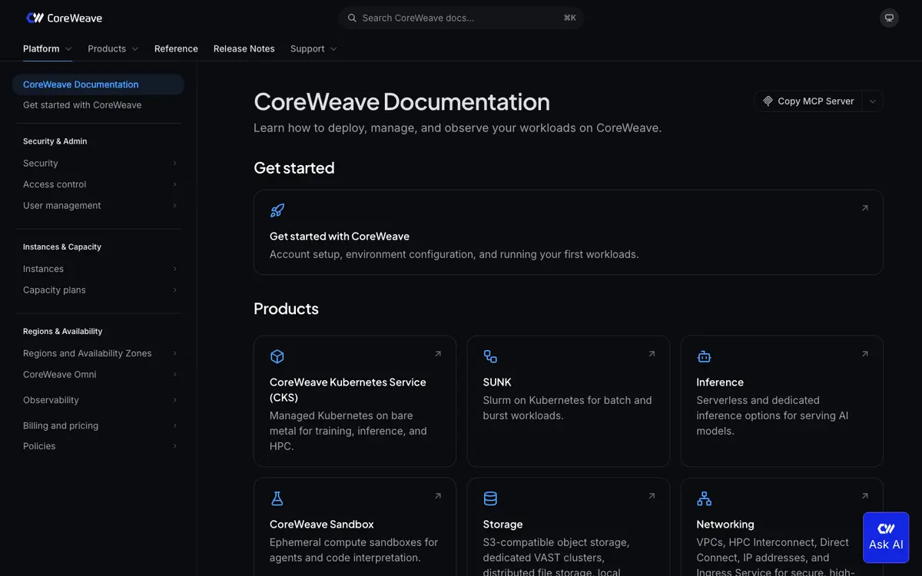Viewport: 922px width, 576px height.
Task: Click the Regions & Availability section heading
Action: pyautogui.click(x=63, y=332)
